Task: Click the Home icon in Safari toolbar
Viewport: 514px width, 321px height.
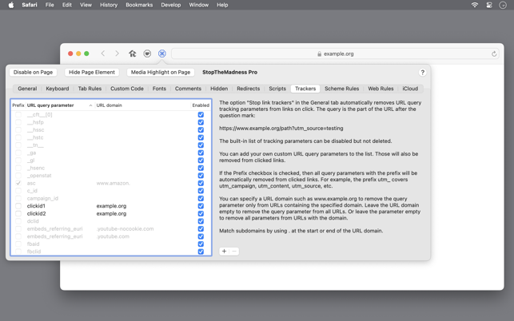Action: coord(133,53)
